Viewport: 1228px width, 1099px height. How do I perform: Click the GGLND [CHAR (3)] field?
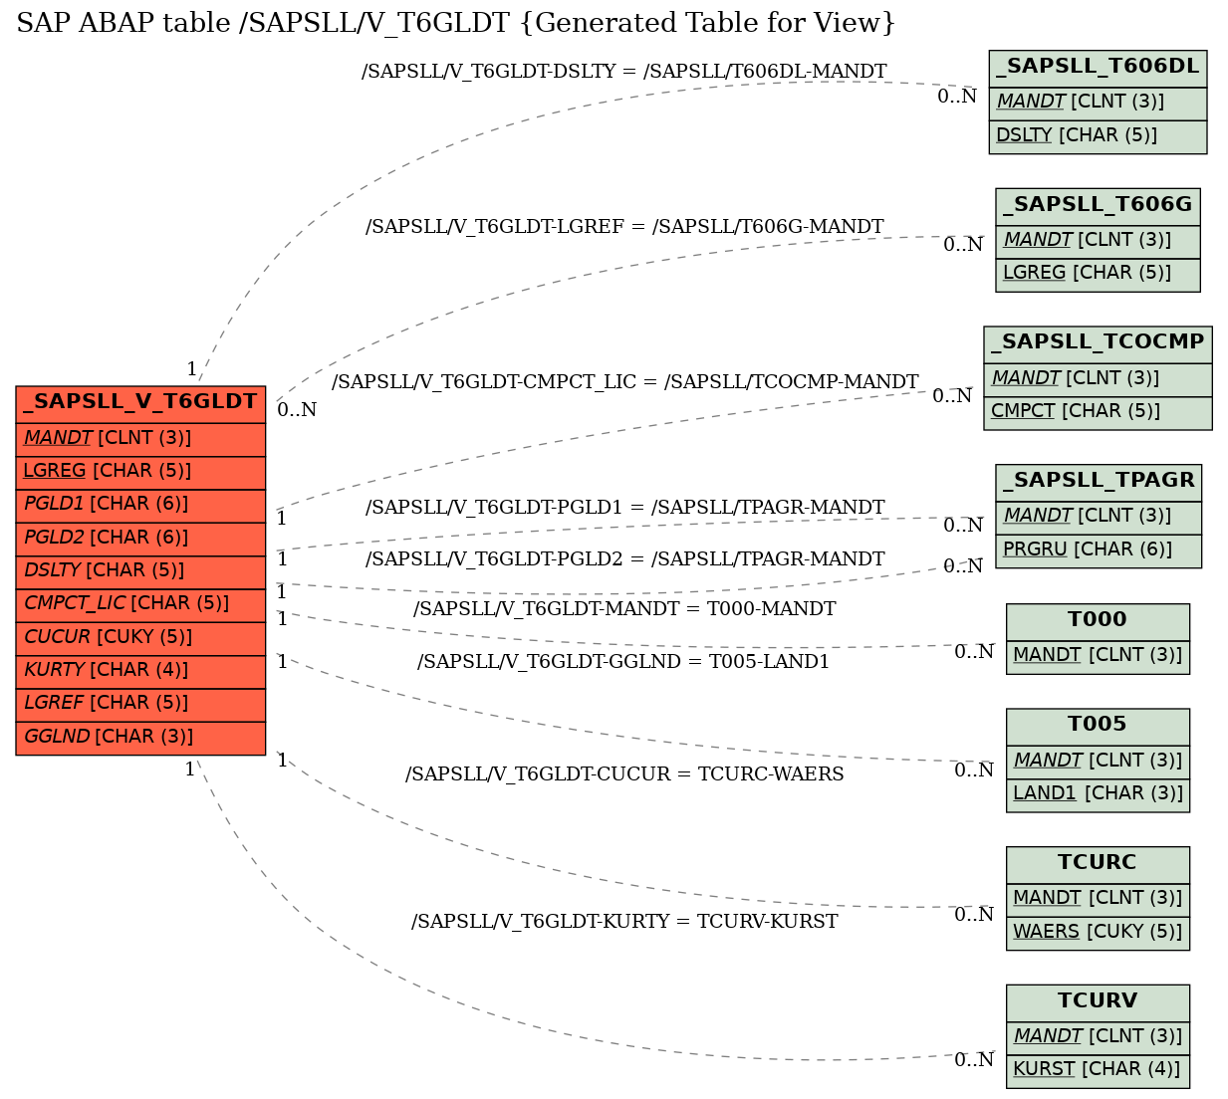tap(140, 738)
